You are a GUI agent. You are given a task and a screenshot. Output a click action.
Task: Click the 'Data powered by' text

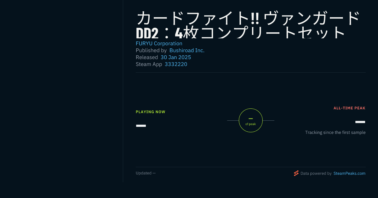(x=316, y=173)
